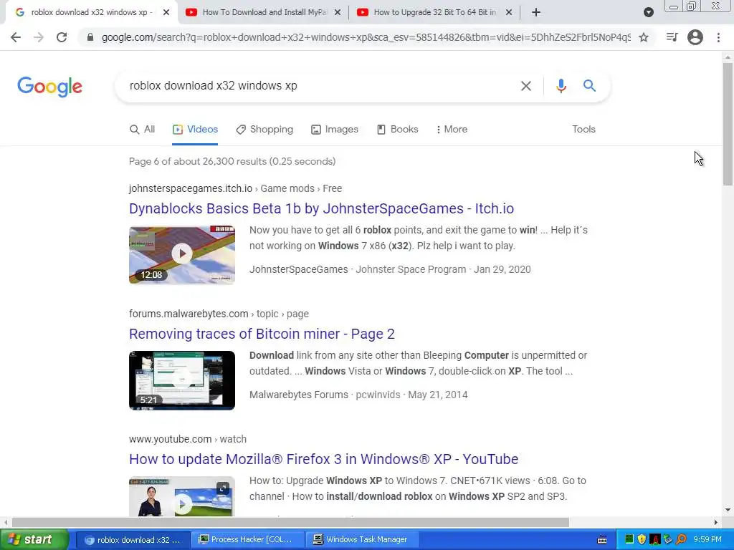Image resolution: width=734 pixels, height=550 pixels.
Task: Open a new tab with the plus button
Action: pos(536,13)
